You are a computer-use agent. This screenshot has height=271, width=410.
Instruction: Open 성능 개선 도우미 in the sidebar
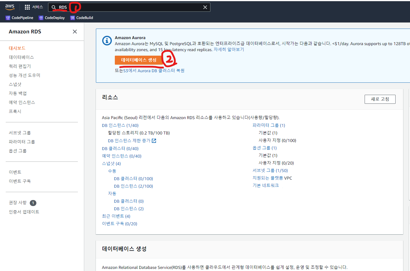point(25,75)
